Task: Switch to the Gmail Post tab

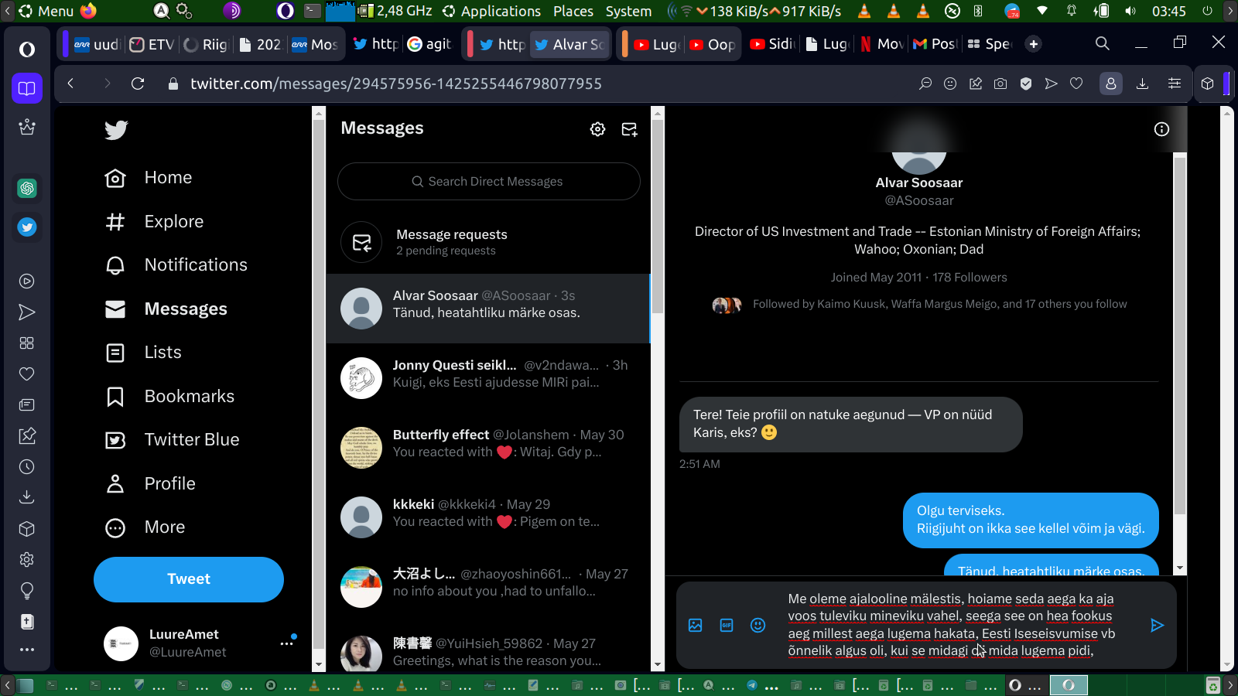Action: [x=935, y=44]
